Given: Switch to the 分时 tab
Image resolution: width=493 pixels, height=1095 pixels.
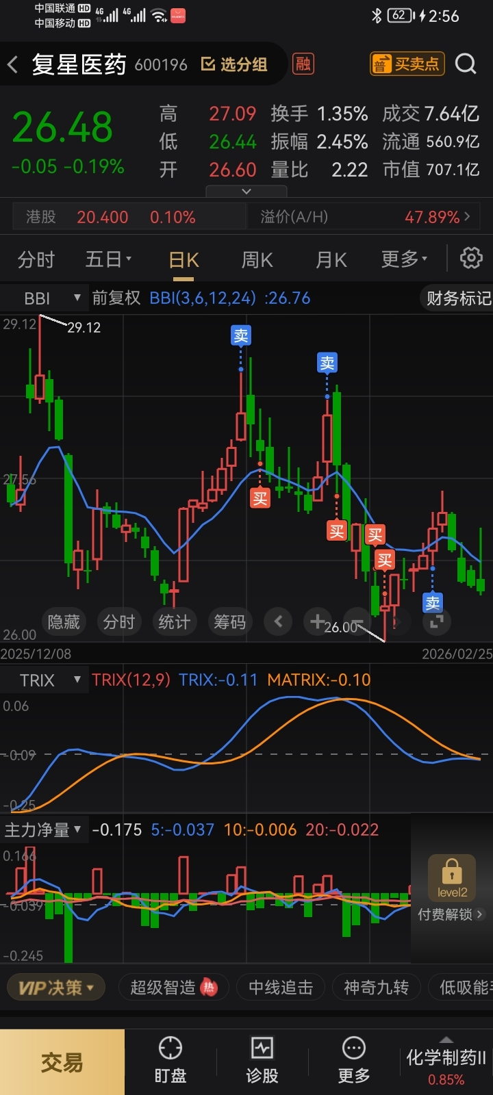Looking at the screenshot, I should tap(36, 260).
